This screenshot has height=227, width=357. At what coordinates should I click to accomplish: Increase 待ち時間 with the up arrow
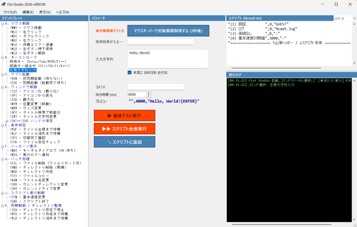[x=149, y=93]
